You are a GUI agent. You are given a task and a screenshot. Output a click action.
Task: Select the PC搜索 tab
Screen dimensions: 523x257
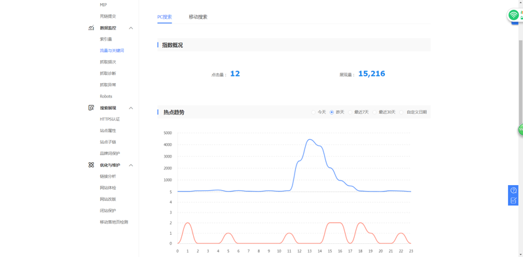click(164, 17)
